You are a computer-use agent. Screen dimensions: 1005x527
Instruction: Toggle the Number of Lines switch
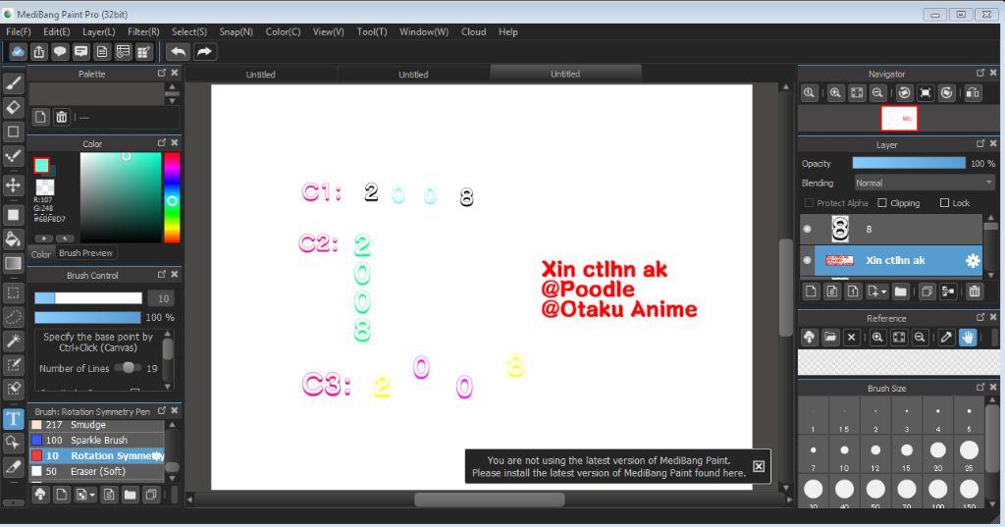[x=127, y=368]
